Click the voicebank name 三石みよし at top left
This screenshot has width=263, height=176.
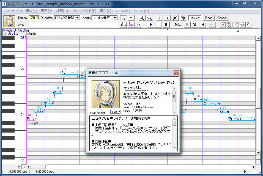(14, 32)
